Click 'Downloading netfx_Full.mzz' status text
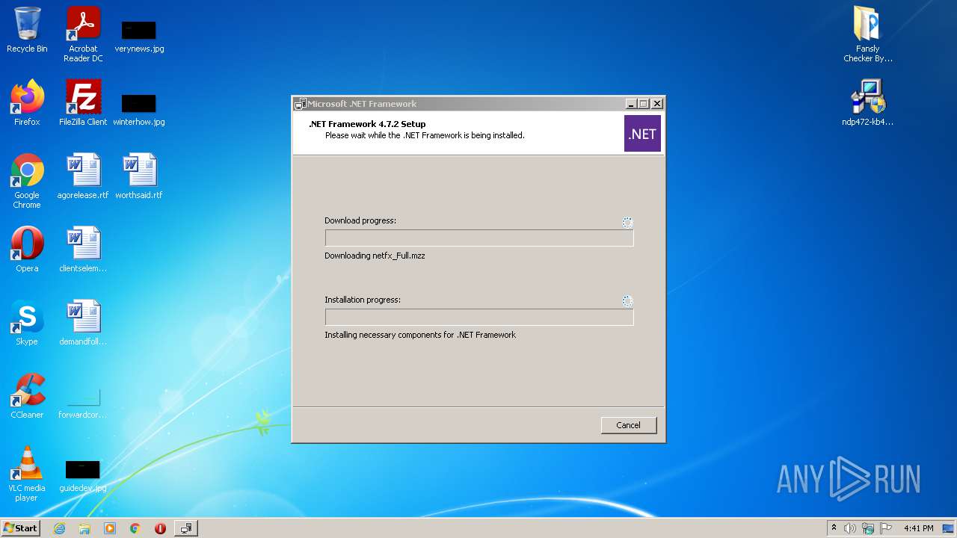Screen dimensions: 957x538 pyautogui.click(x=375, y=256)
